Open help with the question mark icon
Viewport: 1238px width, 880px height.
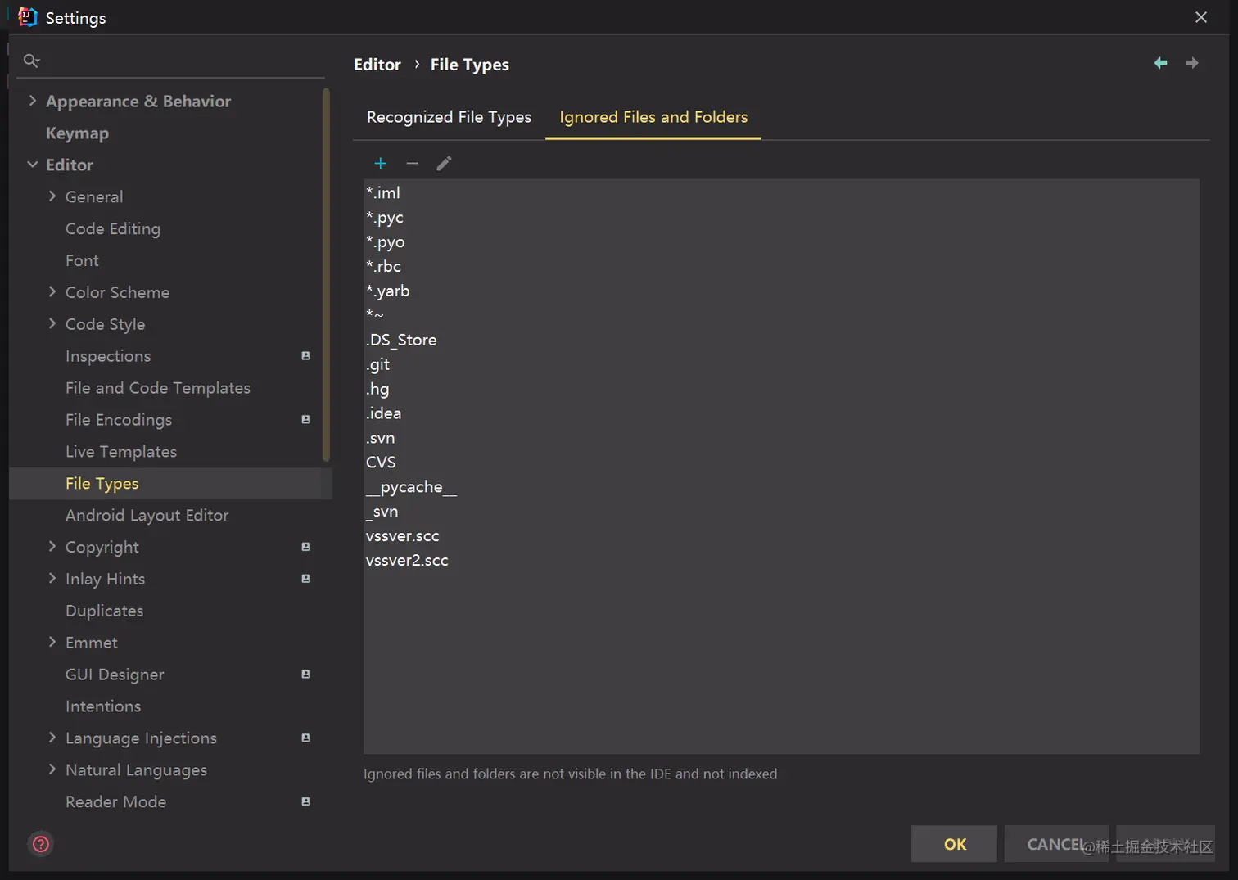(41, 844)
